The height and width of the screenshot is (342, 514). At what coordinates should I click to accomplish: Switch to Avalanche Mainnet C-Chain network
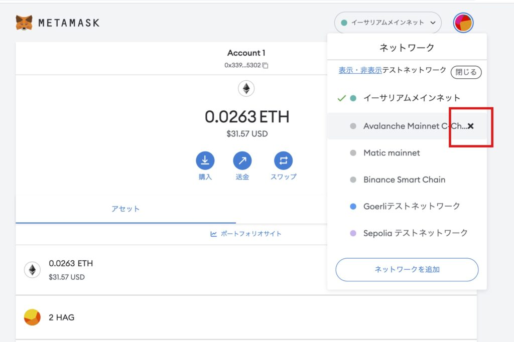(407, 126)
